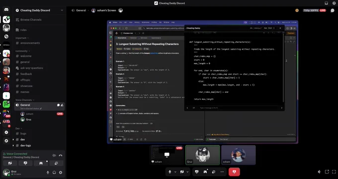Viewport: 338px width, 179px height.
Task: Click the orange warning indicator in header
Action: point(297,10)
